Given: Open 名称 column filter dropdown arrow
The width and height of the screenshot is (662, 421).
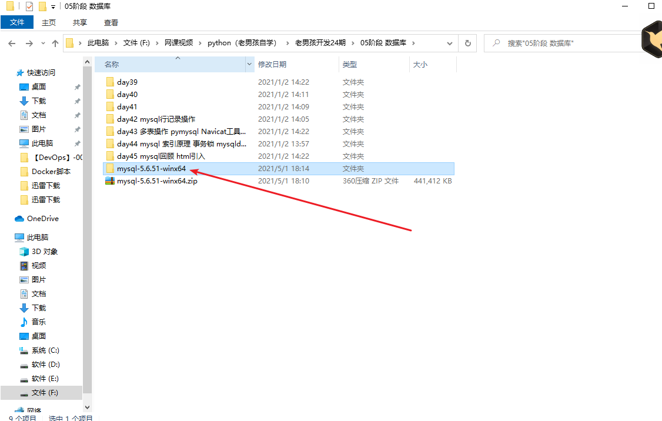Looking at the screenshot, I should point(249,65).
